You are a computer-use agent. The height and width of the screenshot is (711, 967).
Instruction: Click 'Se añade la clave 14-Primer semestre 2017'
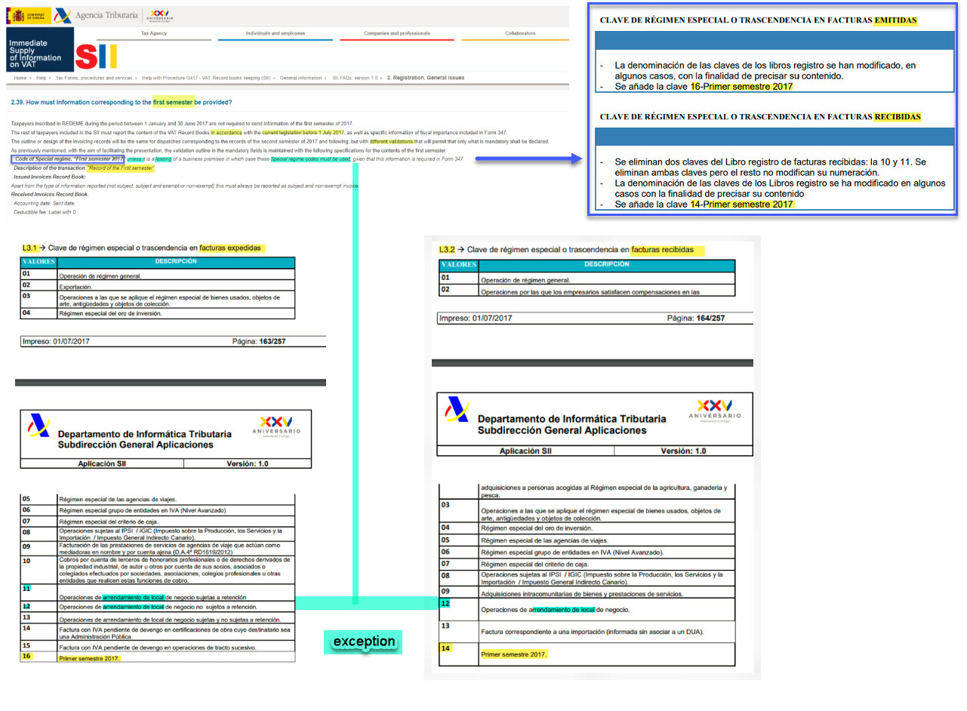(705, 205)
